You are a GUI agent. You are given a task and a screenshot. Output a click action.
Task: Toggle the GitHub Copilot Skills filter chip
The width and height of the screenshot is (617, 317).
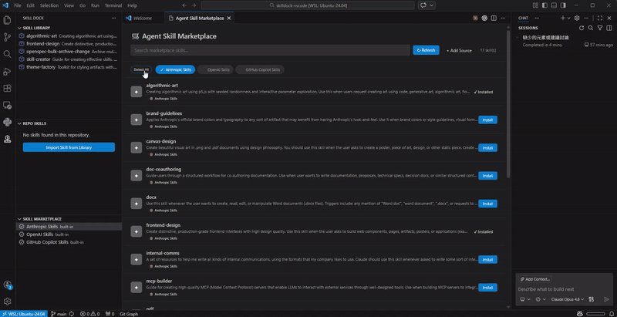click(x=260, y=69)
